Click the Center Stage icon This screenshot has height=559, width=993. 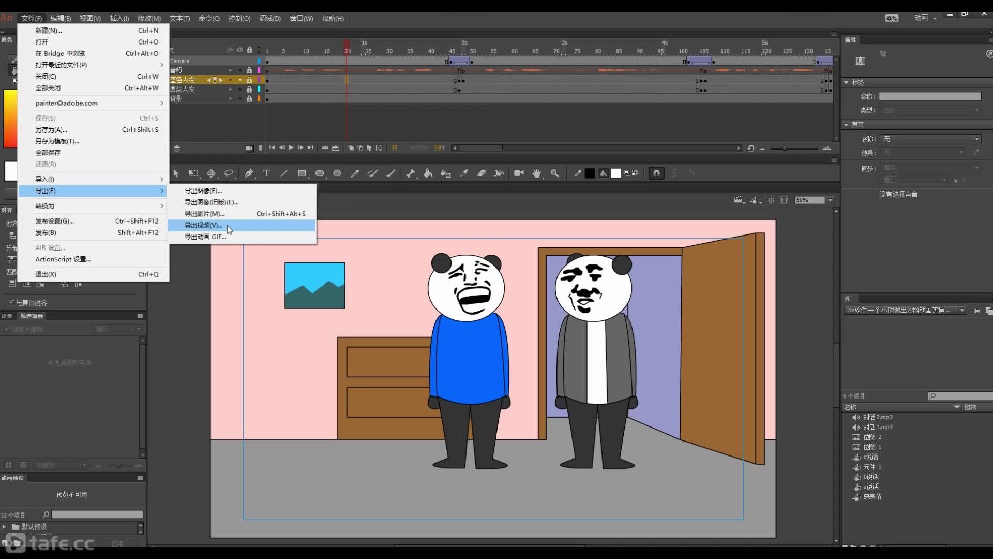coord(771,200)
